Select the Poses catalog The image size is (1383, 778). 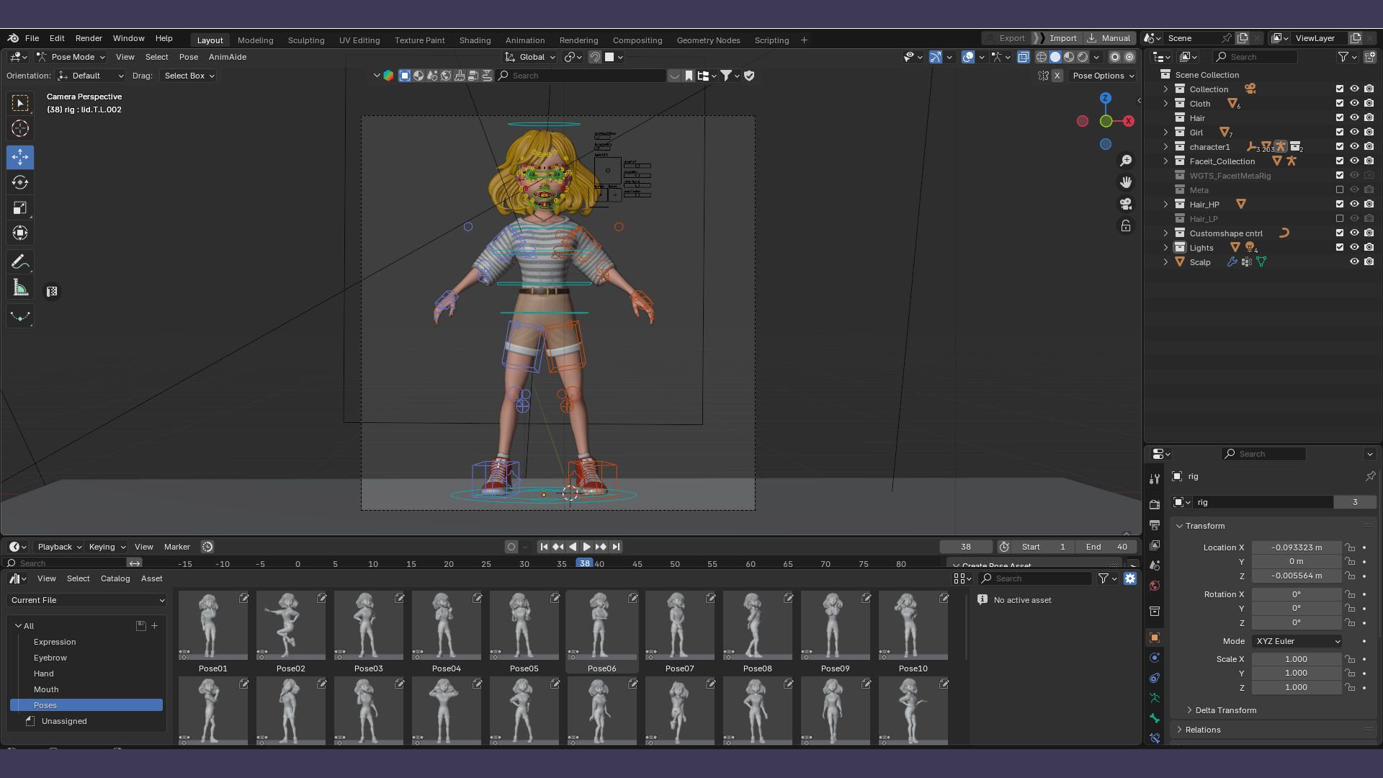pos(86,705)
